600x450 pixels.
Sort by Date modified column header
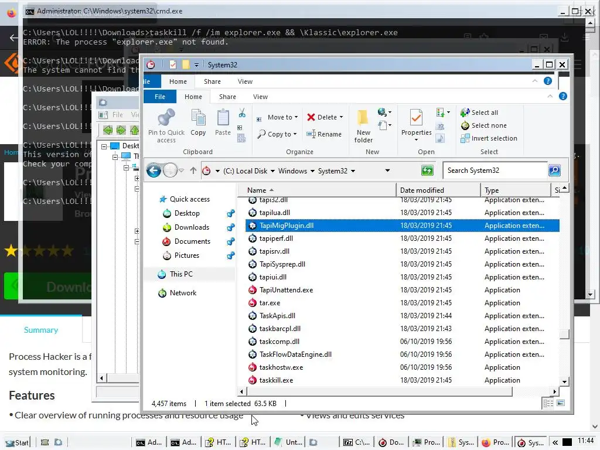coord(438,190)
